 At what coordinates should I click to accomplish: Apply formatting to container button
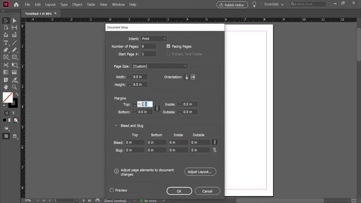coord(7,113)
